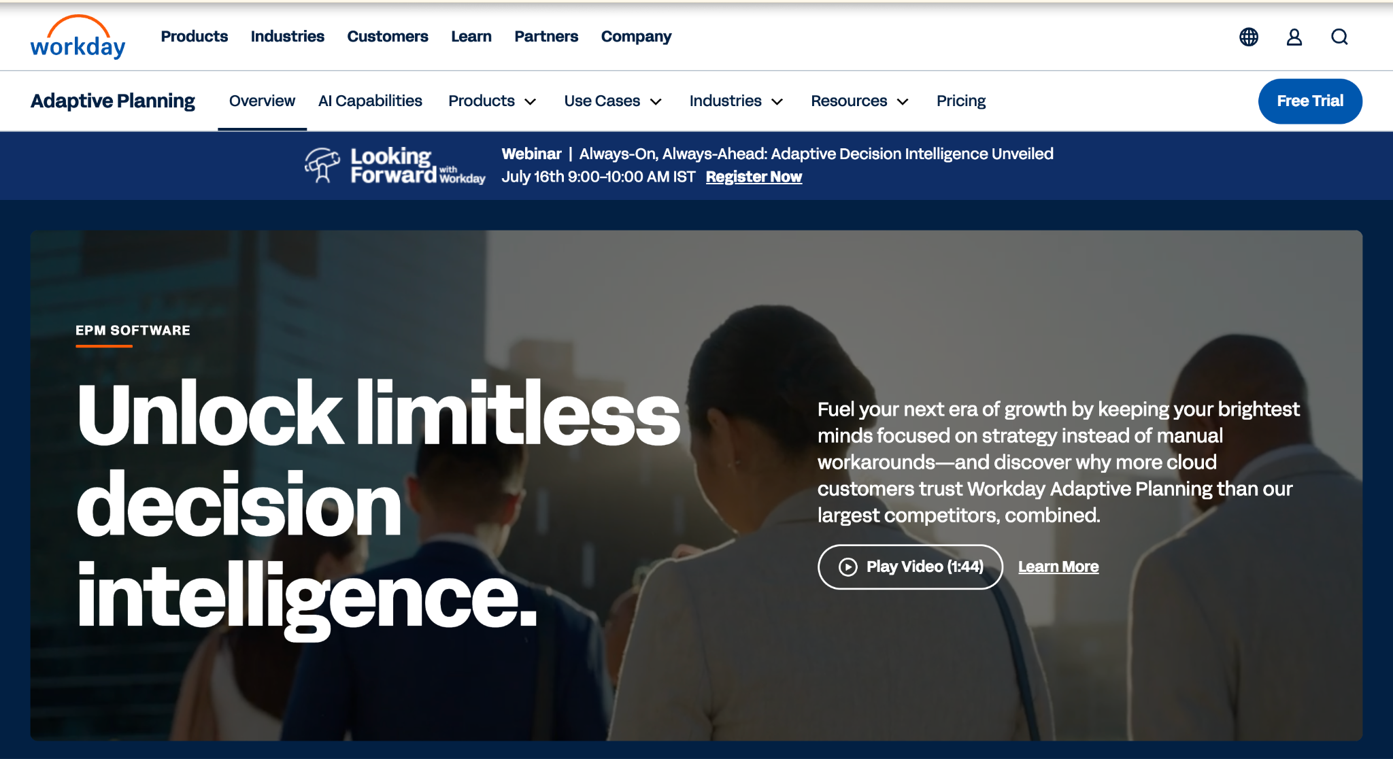Click the Workday logo
The image size is (1393, 759).
[78, 37]
